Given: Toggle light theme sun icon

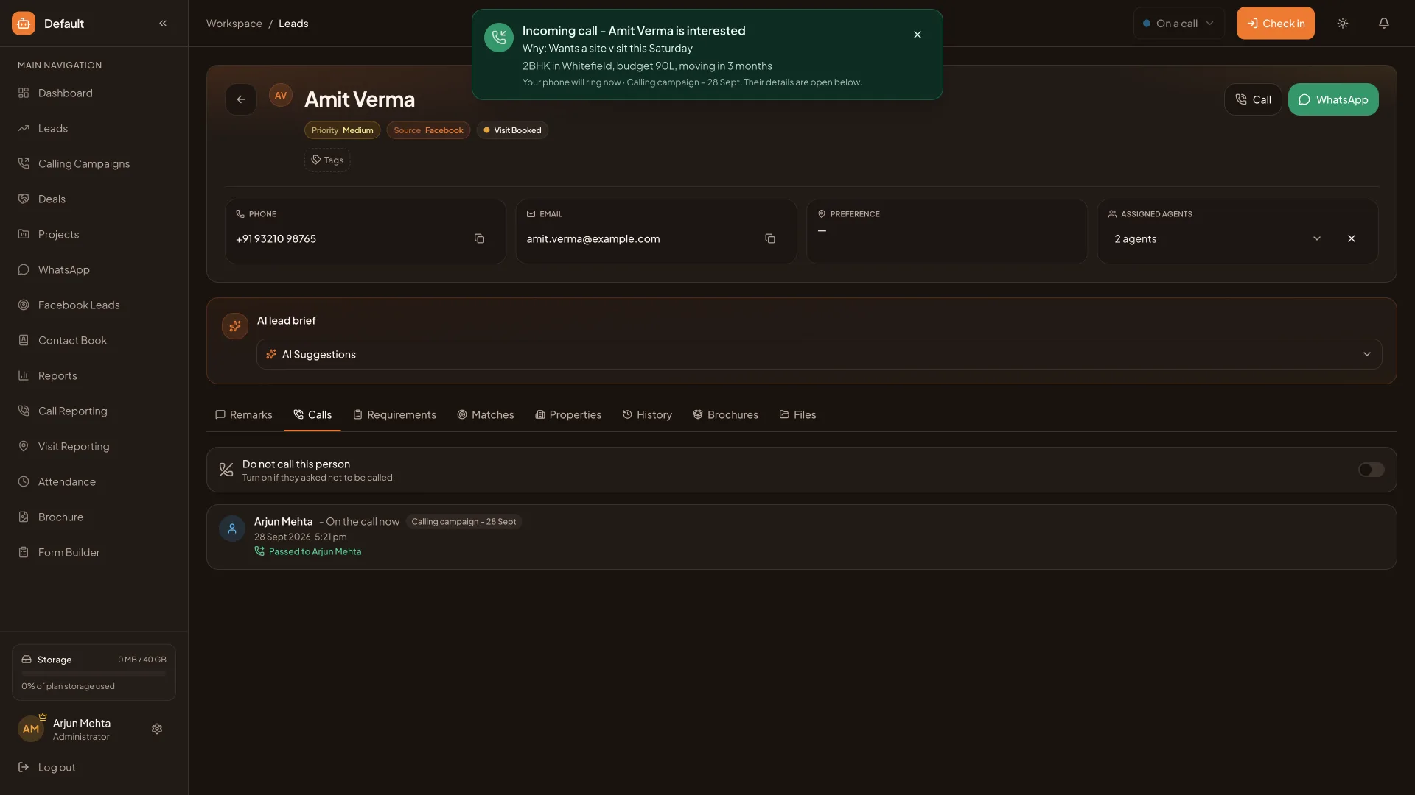Looking at the screenshot, I should pyautogui.click(x=1342, y=24).
